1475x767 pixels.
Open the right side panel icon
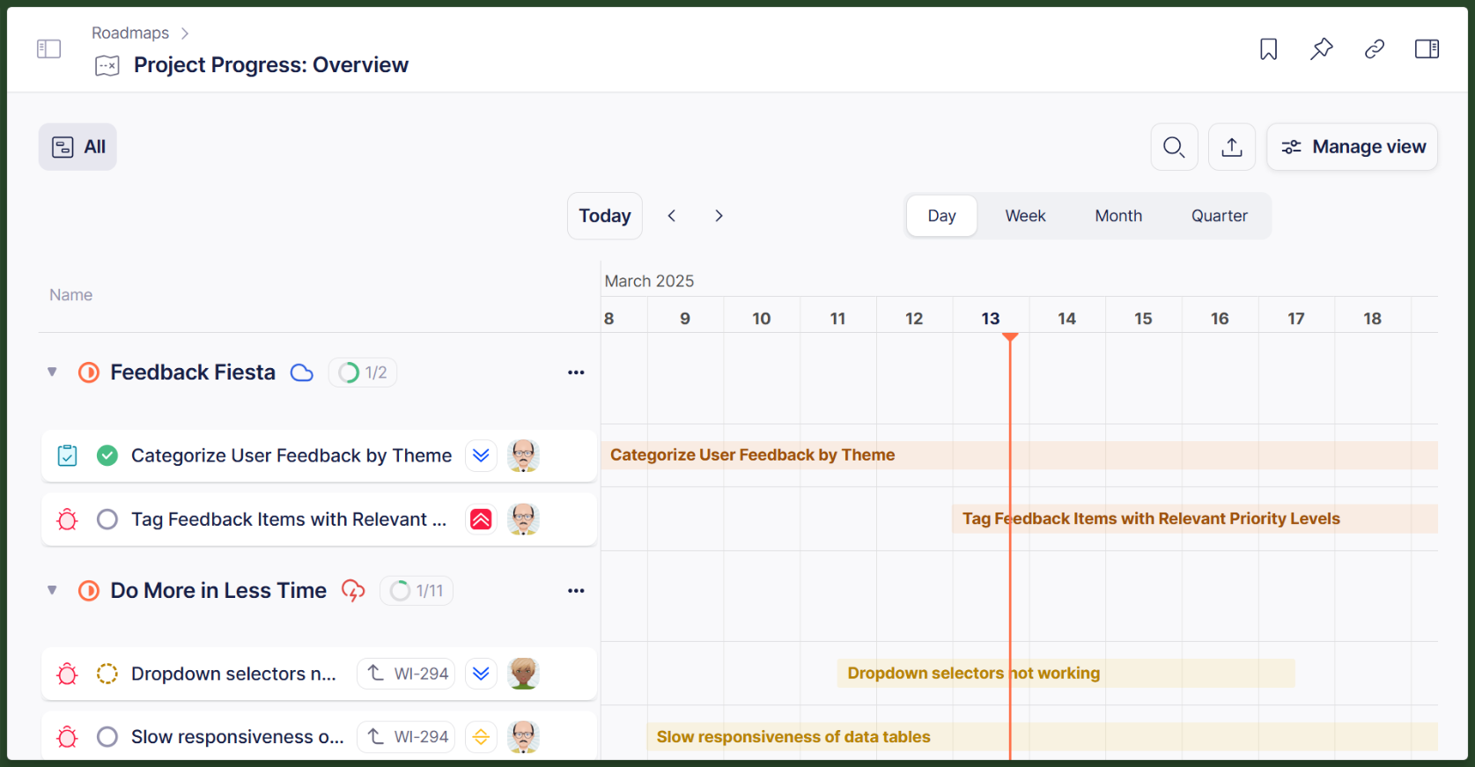pos(1427,49)
